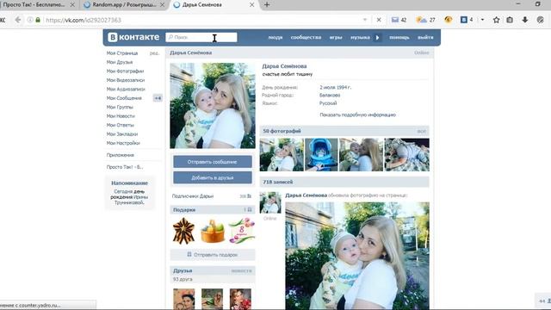Click the address bar URL

84,21
